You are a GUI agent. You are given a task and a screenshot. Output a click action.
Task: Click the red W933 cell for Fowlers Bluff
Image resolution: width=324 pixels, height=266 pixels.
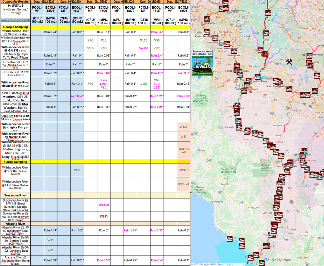(104, 216)
